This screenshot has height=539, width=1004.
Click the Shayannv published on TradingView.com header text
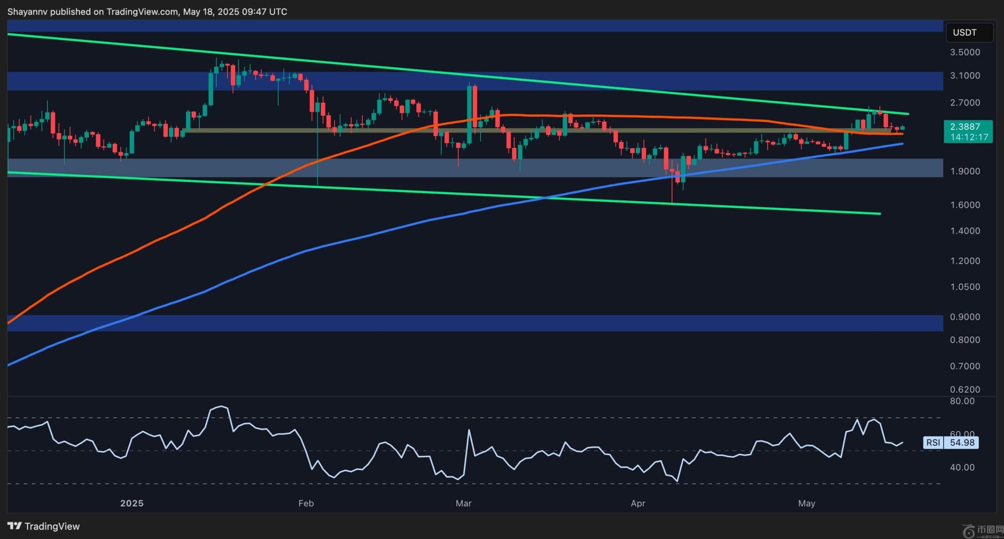147,12
